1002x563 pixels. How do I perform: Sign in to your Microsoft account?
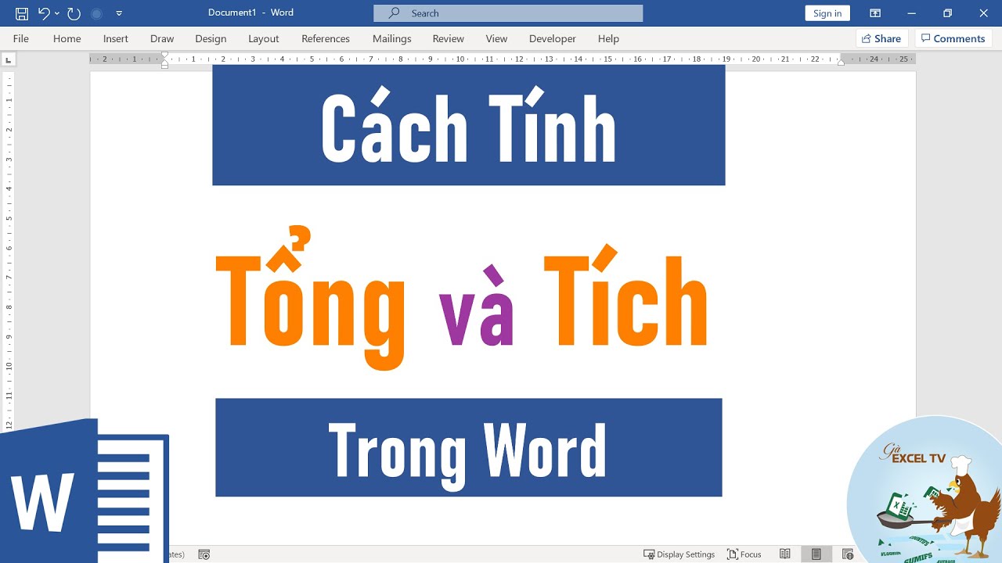(827, 13)
